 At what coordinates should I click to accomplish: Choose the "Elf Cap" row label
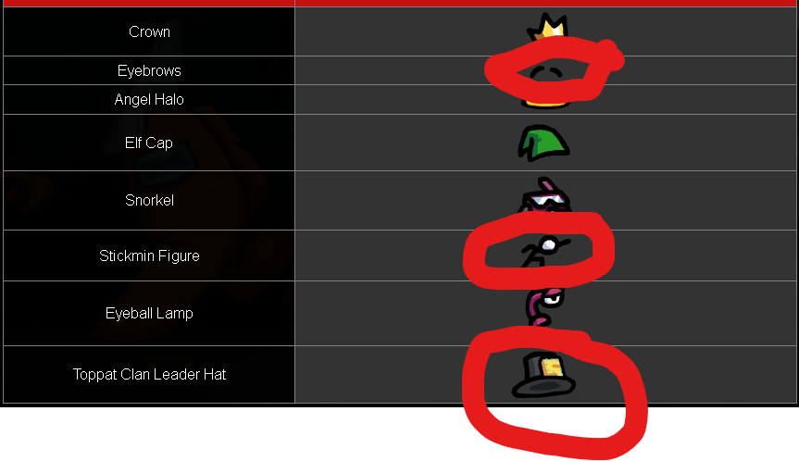149,143
